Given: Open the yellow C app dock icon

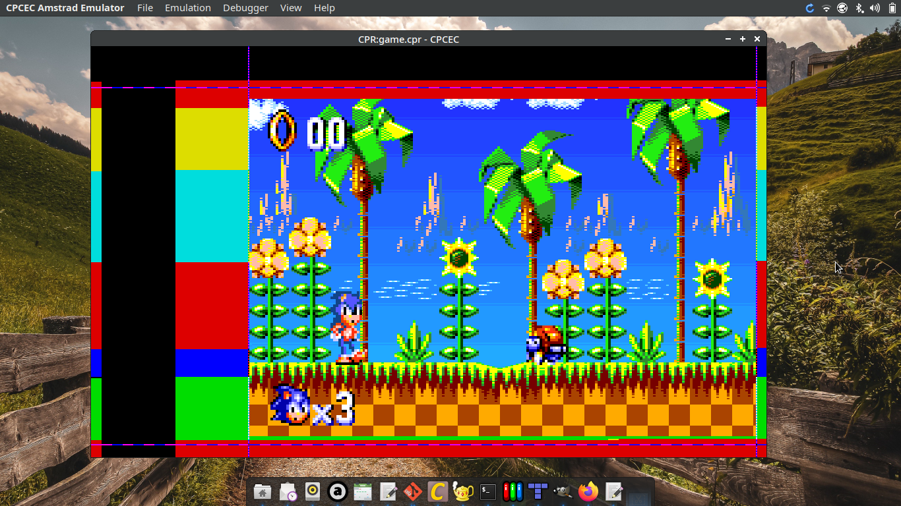Looking at the screenshot, I should coord(437,492).
